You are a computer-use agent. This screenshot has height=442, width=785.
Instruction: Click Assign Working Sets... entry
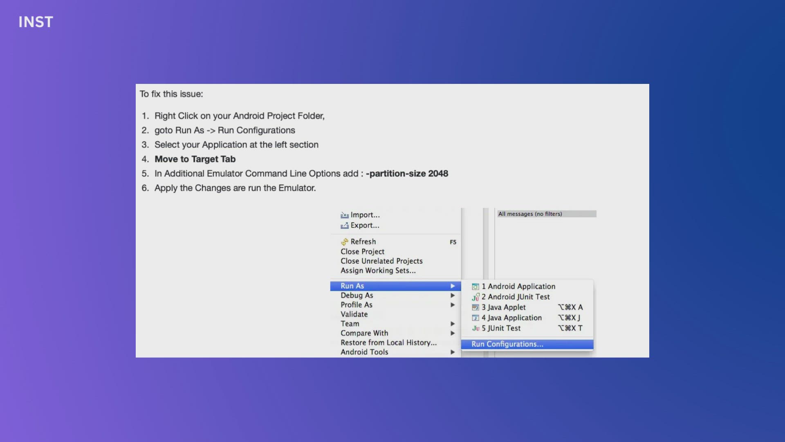(x=378, y=271)
